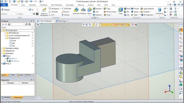Choose the Cut tool
The height and width of the screenshot is (103, 184).
pos(126,15)
